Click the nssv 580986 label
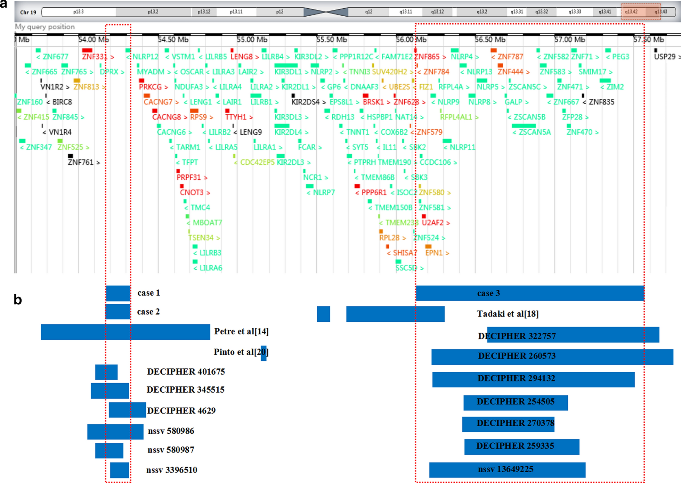This screenshot has height=483, width=681. [x=171, y=431]
